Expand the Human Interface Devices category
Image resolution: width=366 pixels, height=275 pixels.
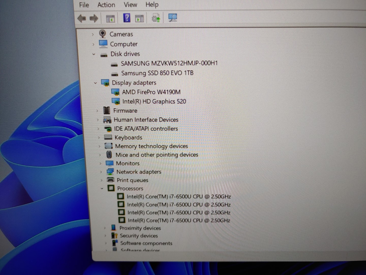(x=98, y=120)
